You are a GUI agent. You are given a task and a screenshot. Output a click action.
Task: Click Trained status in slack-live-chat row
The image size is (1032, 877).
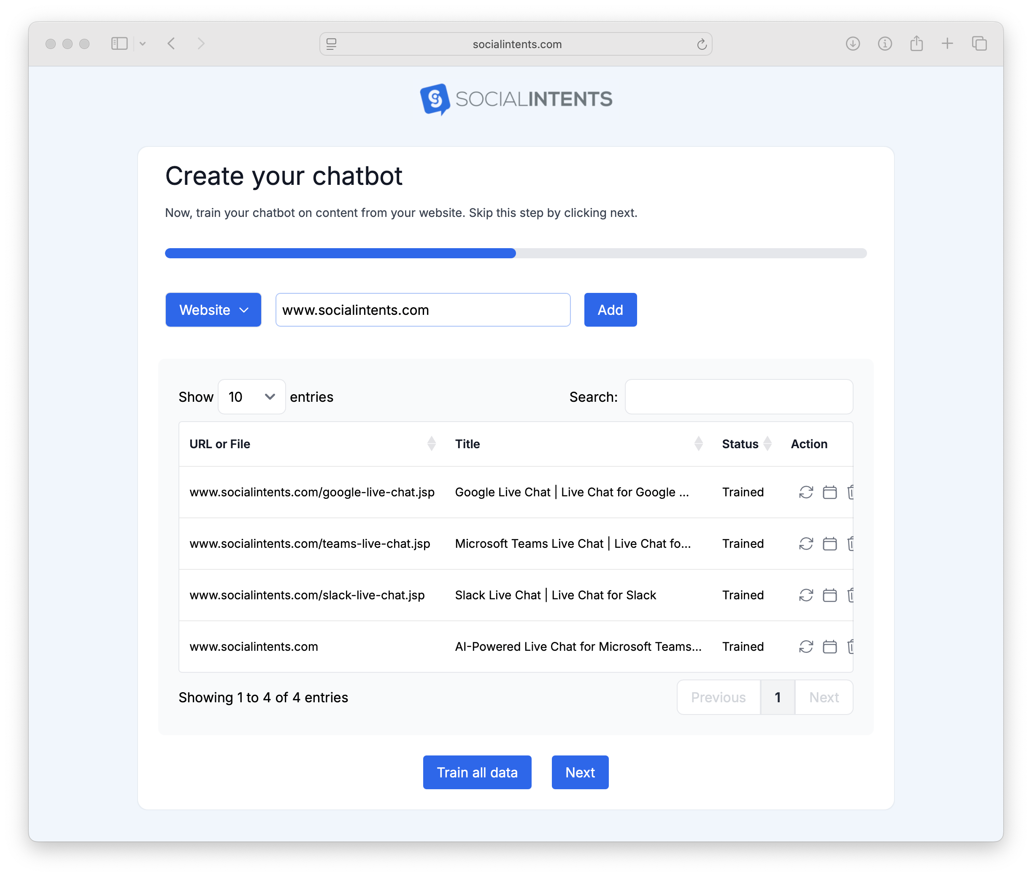tap(743, 595)
